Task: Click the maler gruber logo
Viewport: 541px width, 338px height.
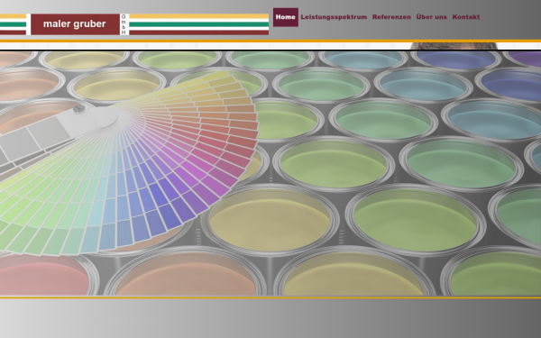Action: point(75,24)
